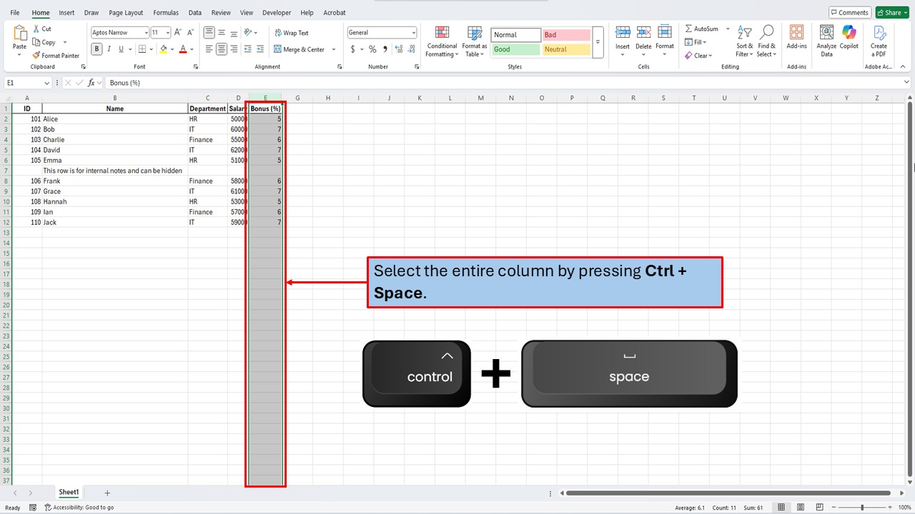Click the Share button
This screenshot has height=514, width=915.
(x=891, y=12)
